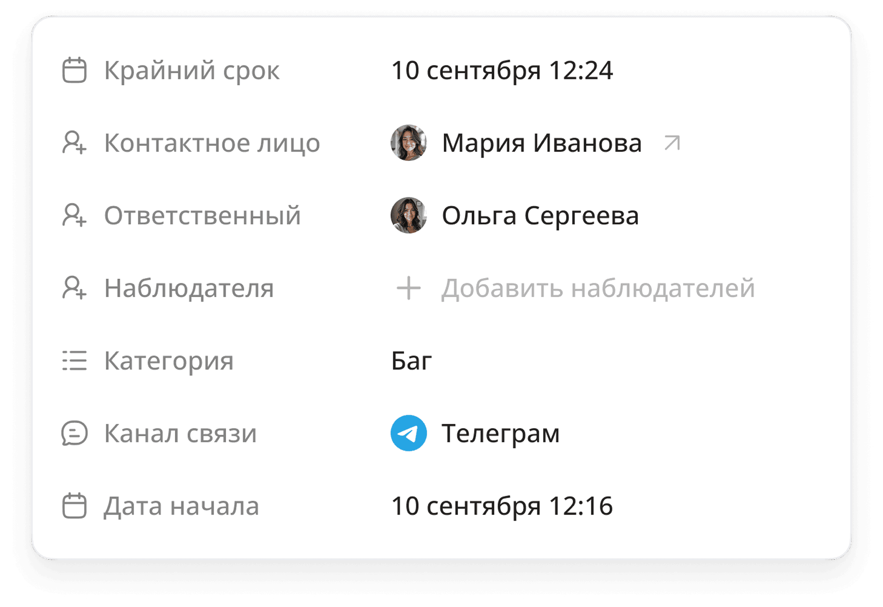Click the chat bubble icon beside Канал связи
The height and width of the screenshot is (607, 883).
point(74,433)
